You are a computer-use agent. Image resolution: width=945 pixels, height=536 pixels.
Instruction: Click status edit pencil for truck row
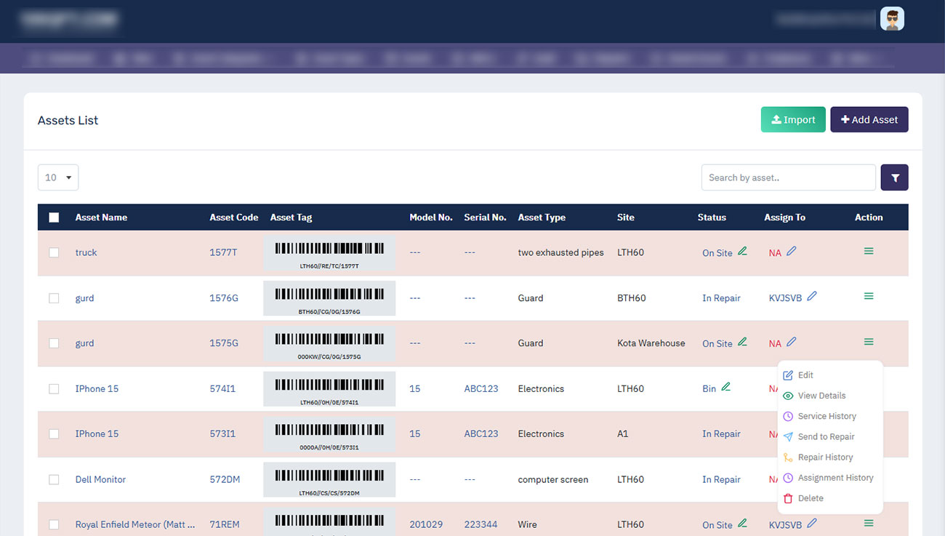pyautogui.click(x=742, y=251)
